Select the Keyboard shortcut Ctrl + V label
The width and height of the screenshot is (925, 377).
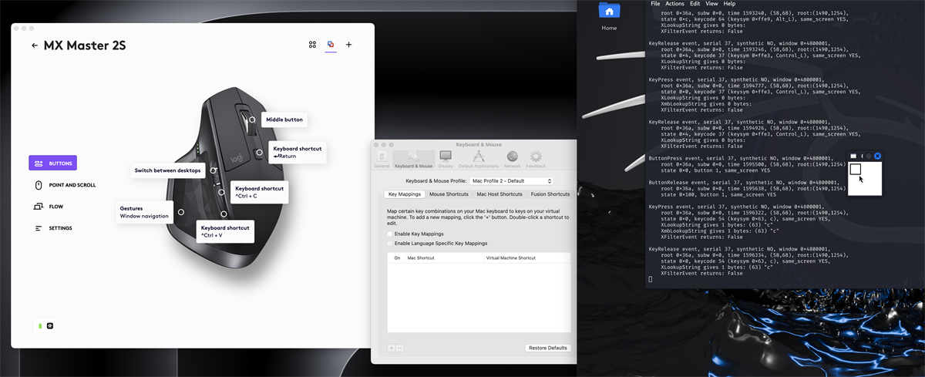click(x=225, y=231)
